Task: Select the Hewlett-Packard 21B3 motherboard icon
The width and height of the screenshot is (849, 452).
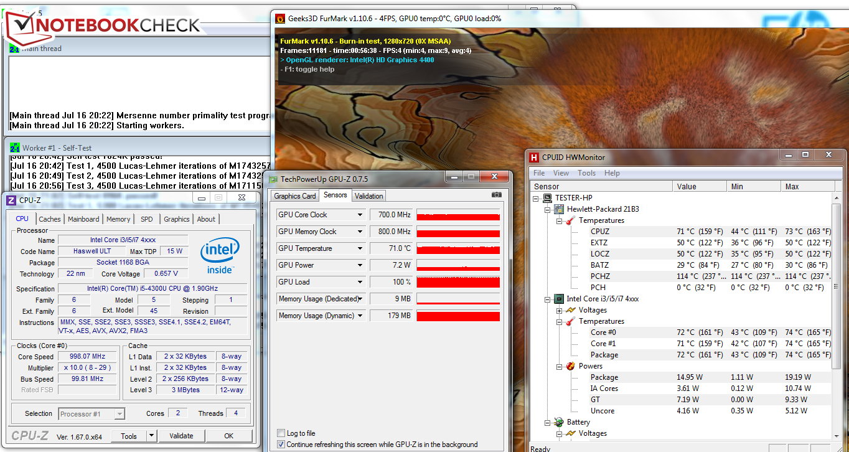Action: (x=560, y=209)
